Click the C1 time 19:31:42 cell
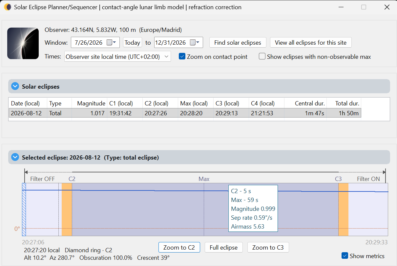Screen dimensions: 397x266 tap(125, 113)
